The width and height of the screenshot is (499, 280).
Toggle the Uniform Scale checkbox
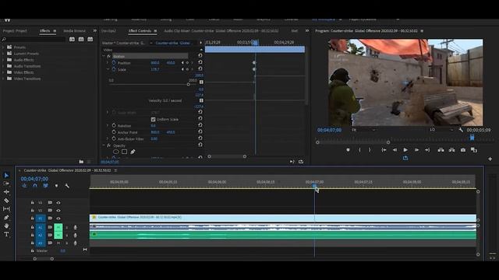153,119
